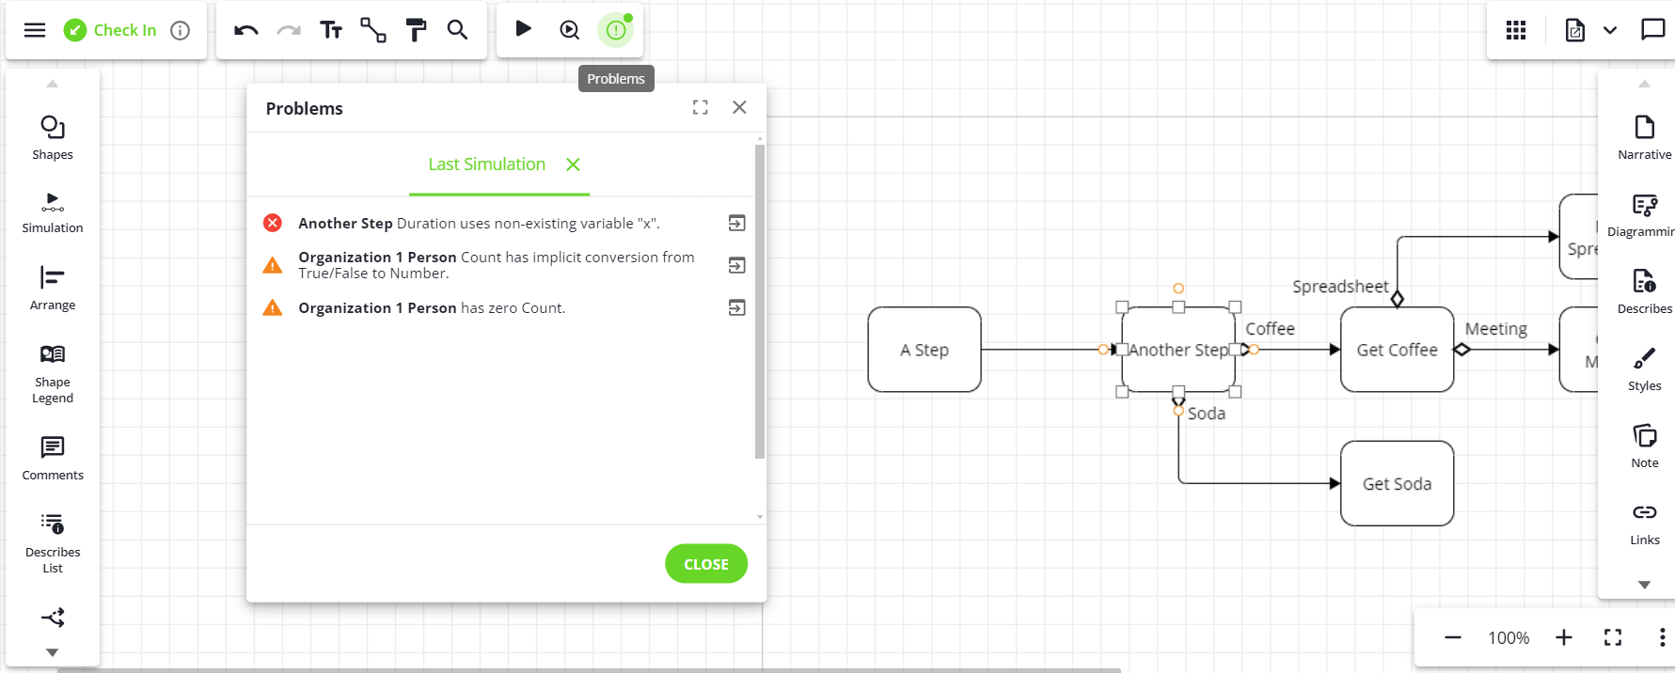
Task: Click Check In button
Action: [x=111, y=30]
